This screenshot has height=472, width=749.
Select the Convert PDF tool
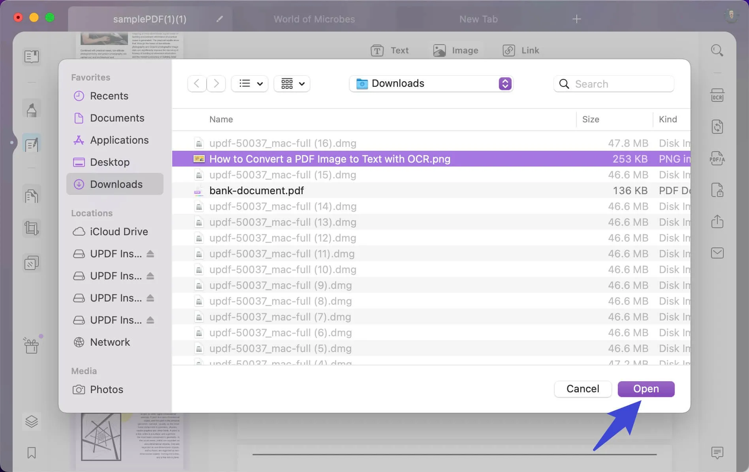(717, 126)
